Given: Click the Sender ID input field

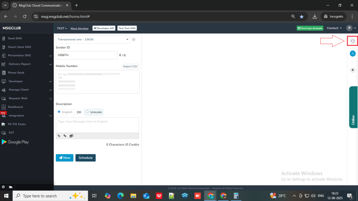Looking at the screenshot, I should pyautogui.click(x=87, y=55).
